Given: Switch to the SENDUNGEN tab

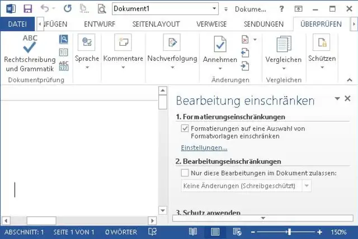Looking at the screenshot, I should 263,24.
